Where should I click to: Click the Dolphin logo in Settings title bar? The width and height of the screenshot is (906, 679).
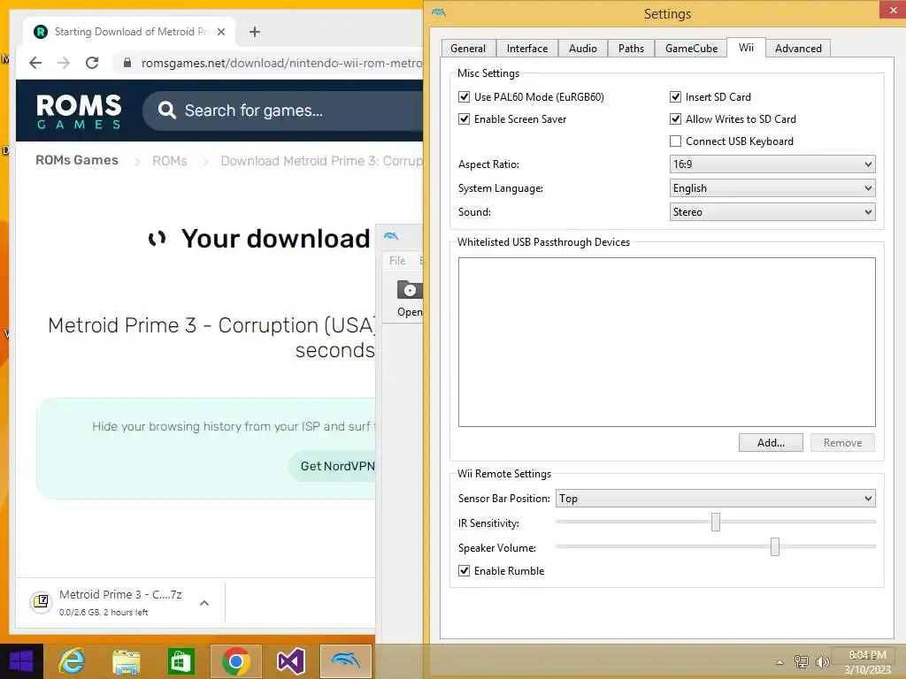tap(439, 12)
